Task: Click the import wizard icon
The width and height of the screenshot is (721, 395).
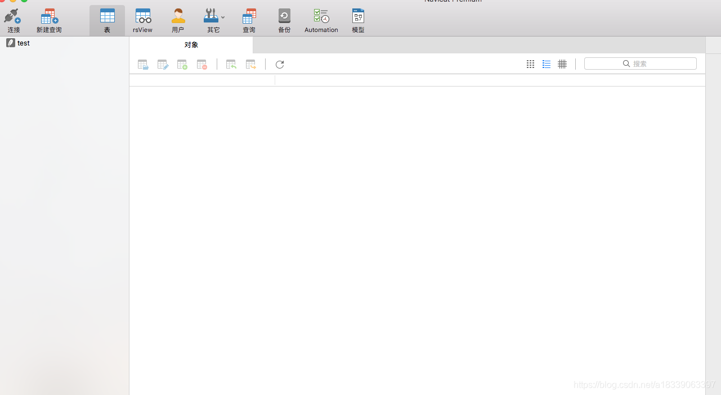Action: [x=231, y=65]
